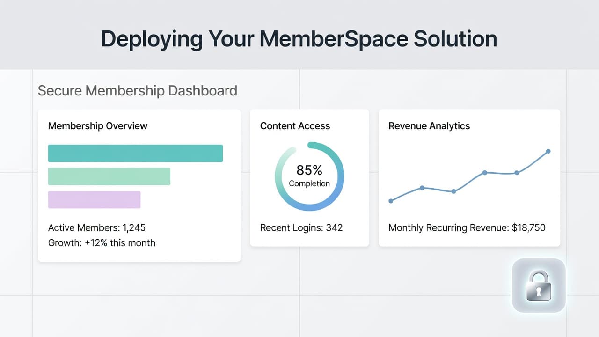599x337 pixels.
Task: Click the fourth data point on revenue chart
Action: 485,173
